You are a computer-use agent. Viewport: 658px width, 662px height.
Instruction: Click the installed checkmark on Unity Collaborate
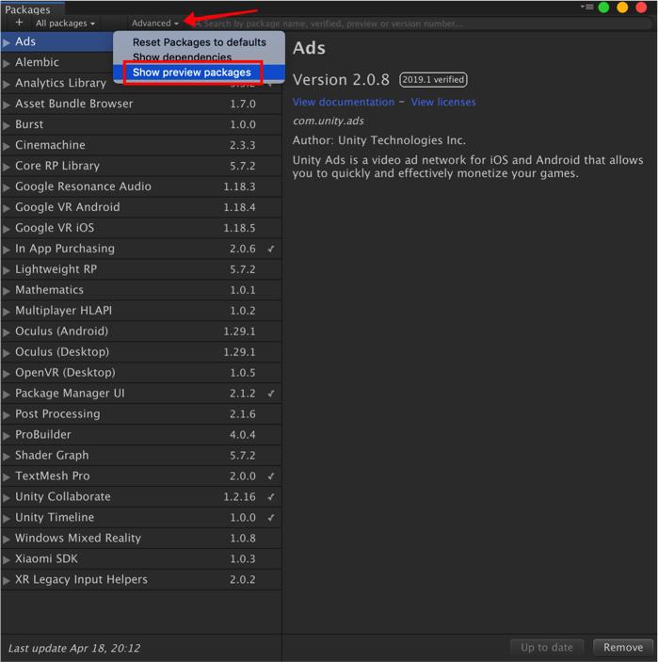(x=271, y=497)
